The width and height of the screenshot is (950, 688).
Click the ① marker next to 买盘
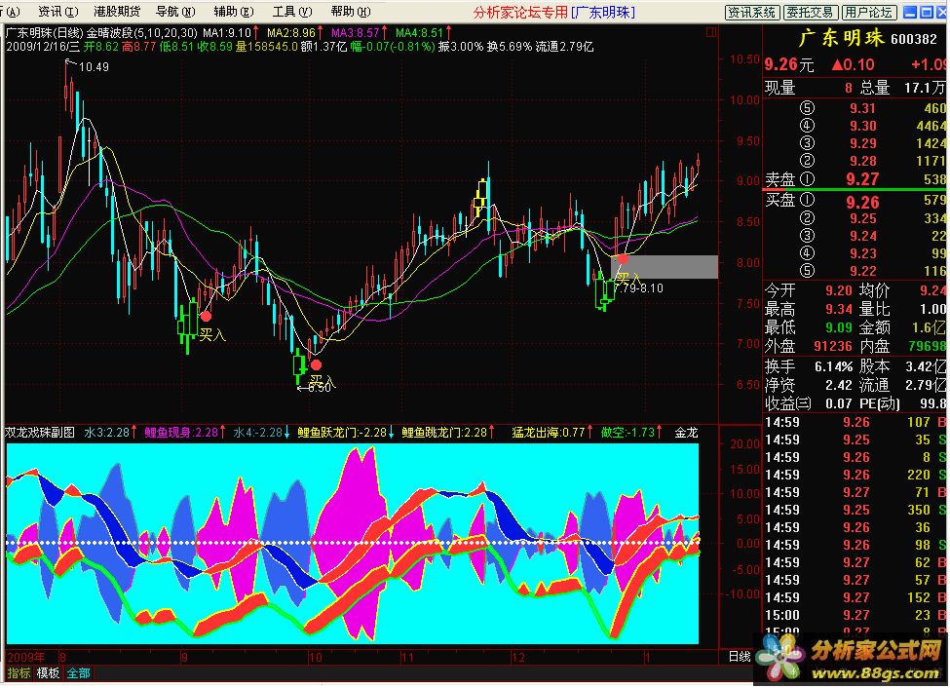click(807, 200)
